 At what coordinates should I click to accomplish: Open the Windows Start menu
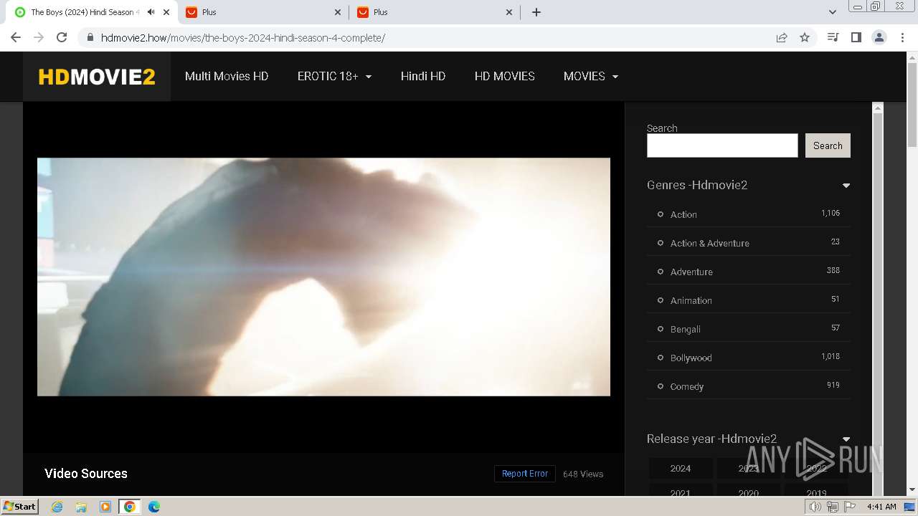point(20,507)
